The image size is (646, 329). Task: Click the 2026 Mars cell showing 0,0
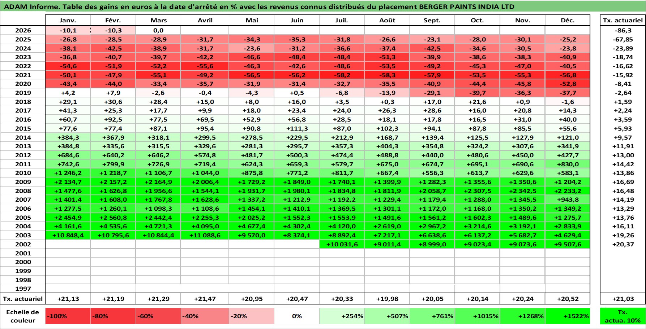coord(158,30)
